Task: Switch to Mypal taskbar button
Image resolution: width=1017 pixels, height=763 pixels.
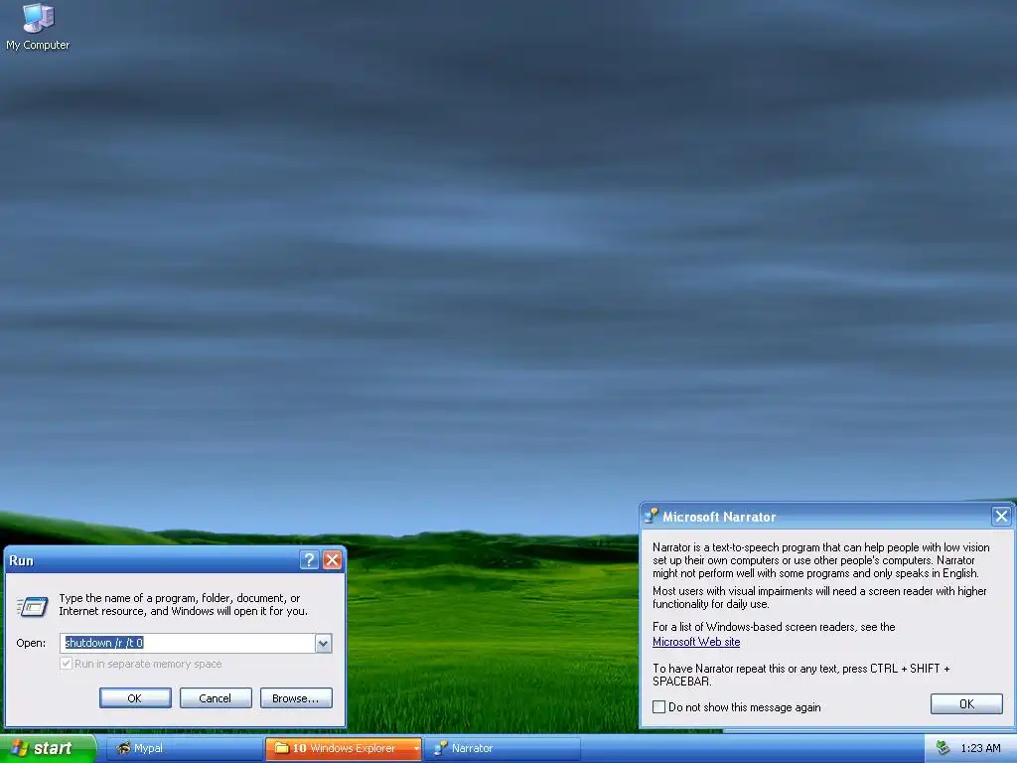Action: [x=184, y=748]
